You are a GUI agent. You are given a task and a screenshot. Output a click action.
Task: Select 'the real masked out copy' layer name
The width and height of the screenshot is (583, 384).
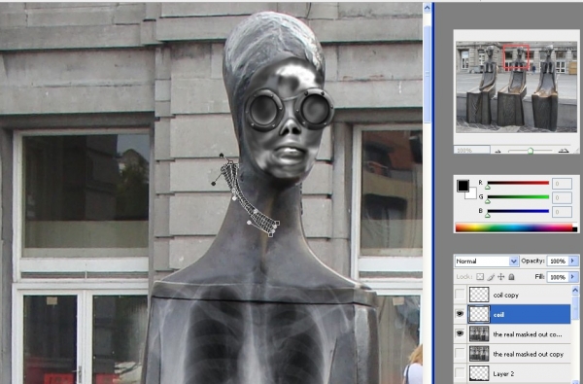[528, 354]
